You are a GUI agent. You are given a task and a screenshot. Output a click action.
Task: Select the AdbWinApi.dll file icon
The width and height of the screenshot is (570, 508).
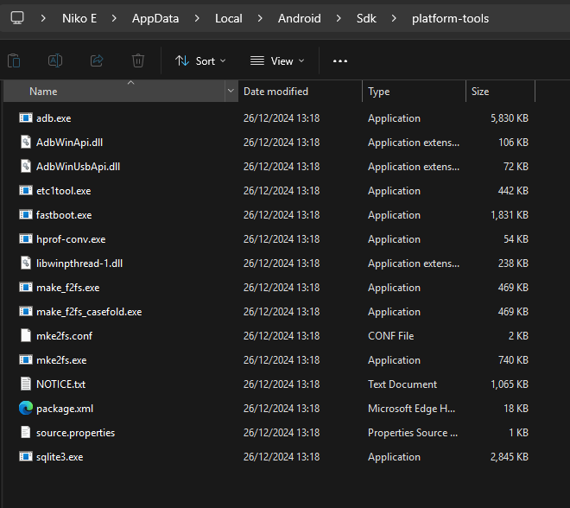(26, 142)
